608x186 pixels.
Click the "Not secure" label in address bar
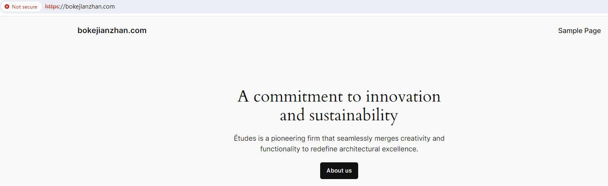tap(25, 7)
